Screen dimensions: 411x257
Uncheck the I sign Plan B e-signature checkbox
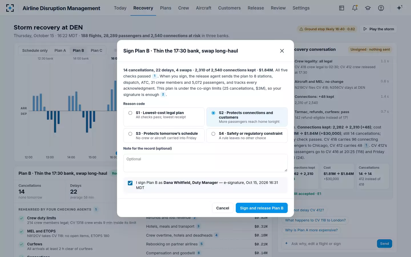[130, 183]
